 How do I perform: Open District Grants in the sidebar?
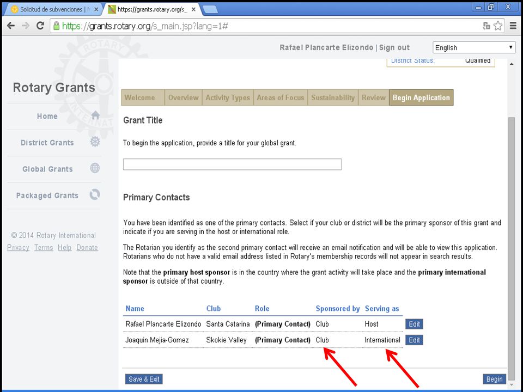(47, 143)
